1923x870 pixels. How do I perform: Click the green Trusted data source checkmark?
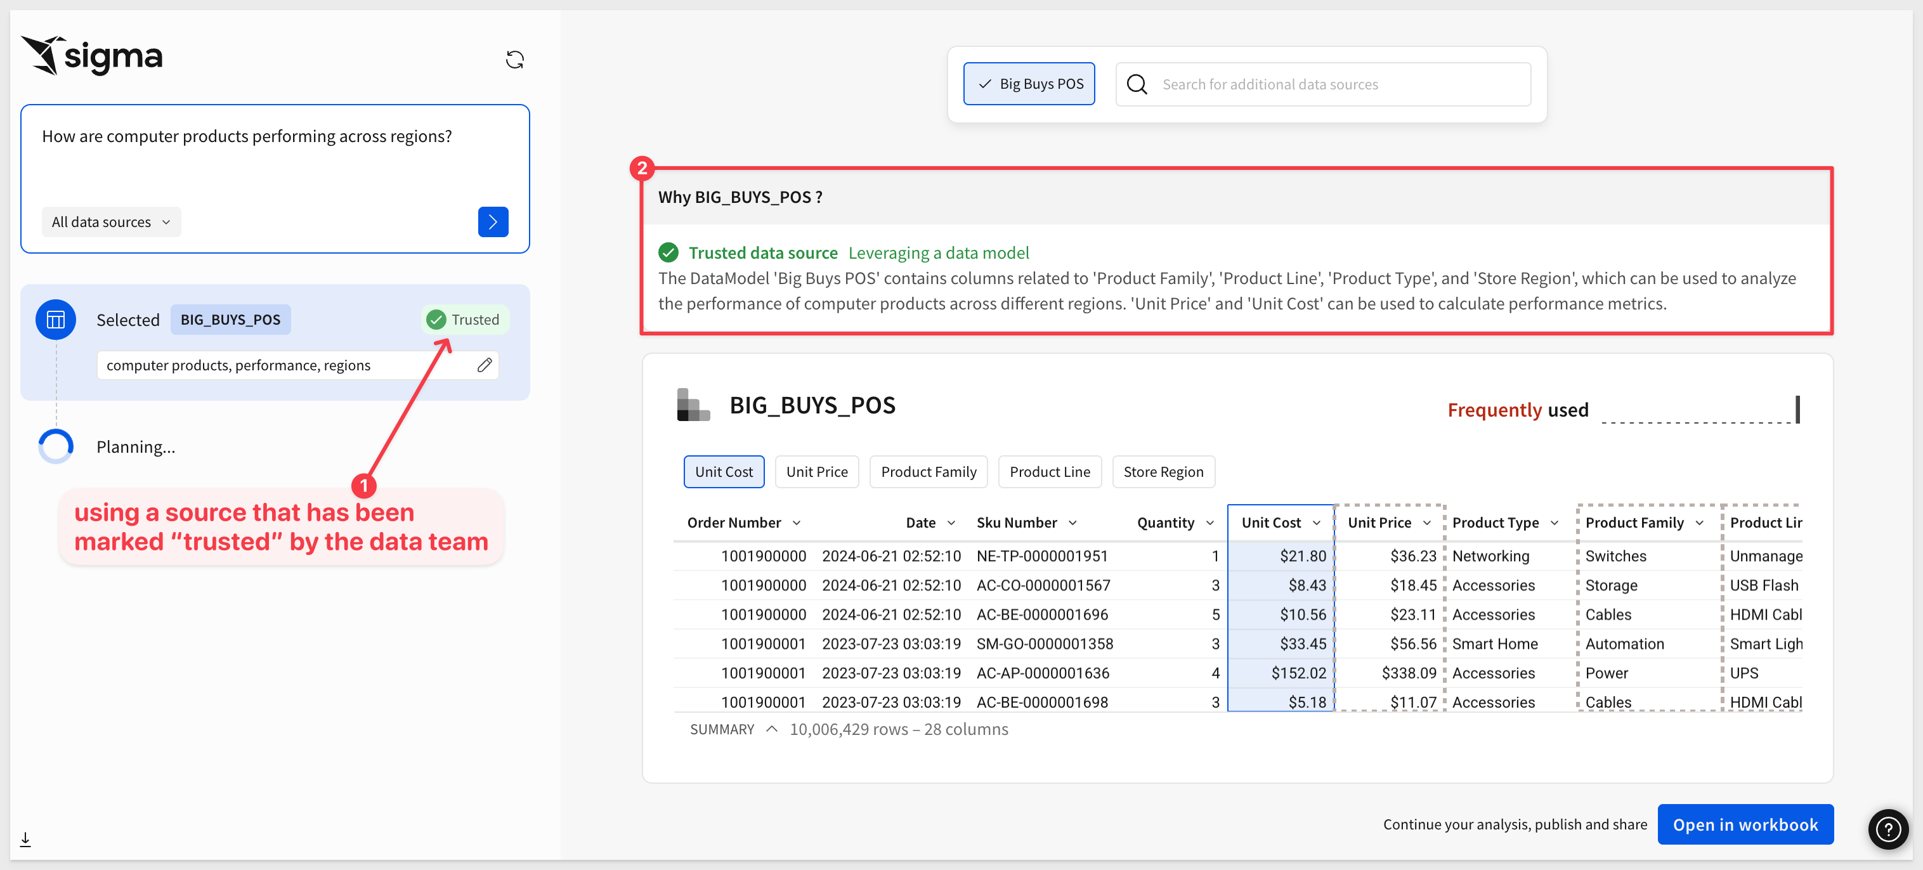[668, 253]
